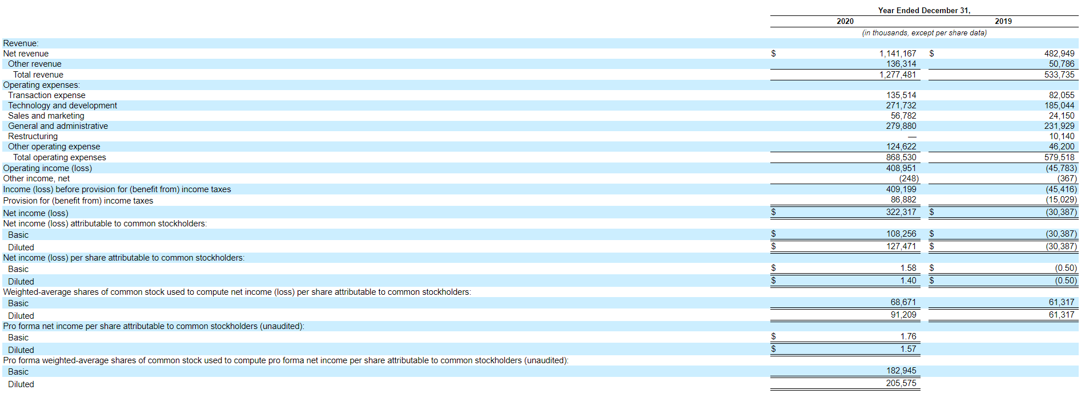Click the 2020 operating income value 408,951
Screen dimensions: 1081x402
(901, 168)
